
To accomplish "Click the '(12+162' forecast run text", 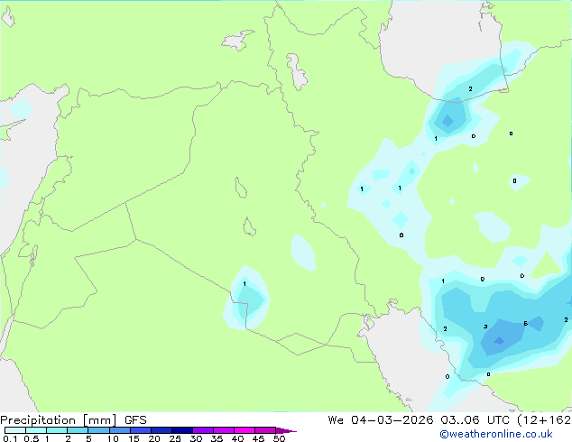I will click(x=544, y=420).
